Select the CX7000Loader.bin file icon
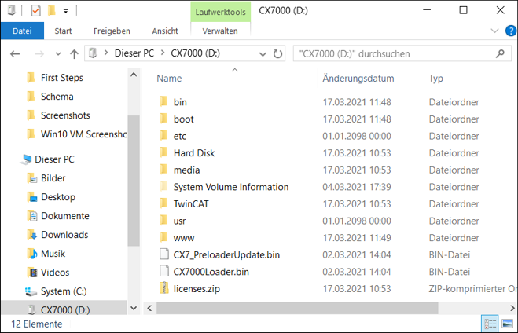 (163, 271)
